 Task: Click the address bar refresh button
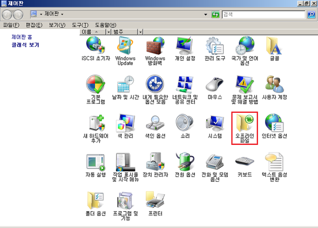[216, 14]
